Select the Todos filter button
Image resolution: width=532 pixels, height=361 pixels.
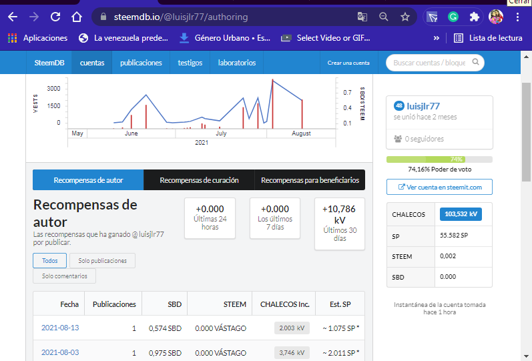pos(50,260)
